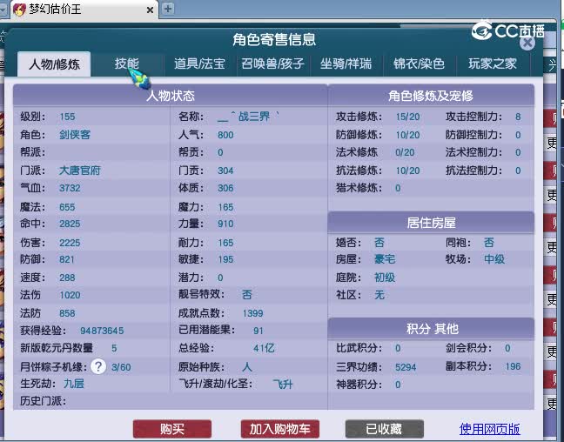
Task: Switch to the 召唤兽/孩子 tab
Action: [x=272, y=64]
